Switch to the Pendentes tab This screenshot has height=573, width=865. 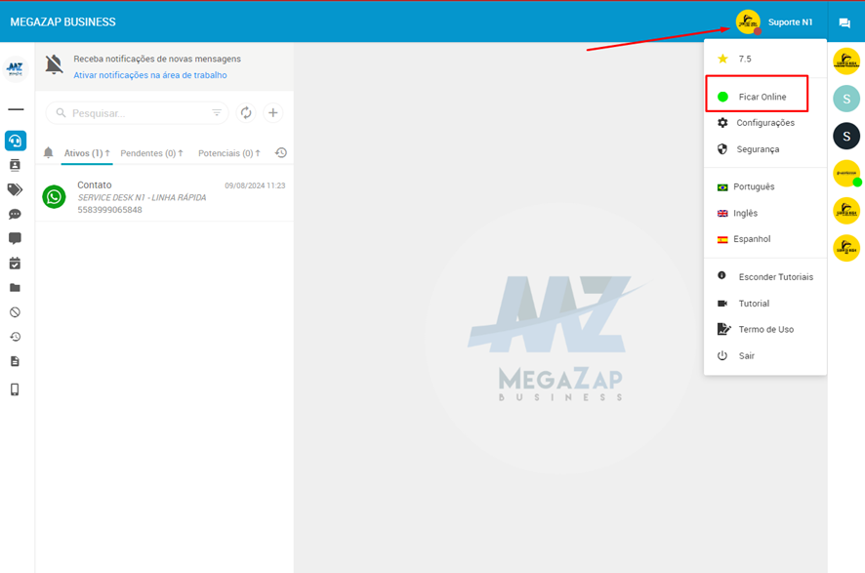pyautogui.click(x=151, y=153)
